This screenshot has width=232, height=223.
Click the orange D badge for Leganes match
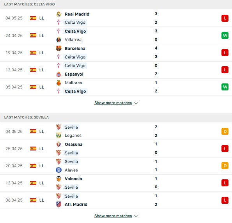(x=225, y=131)
